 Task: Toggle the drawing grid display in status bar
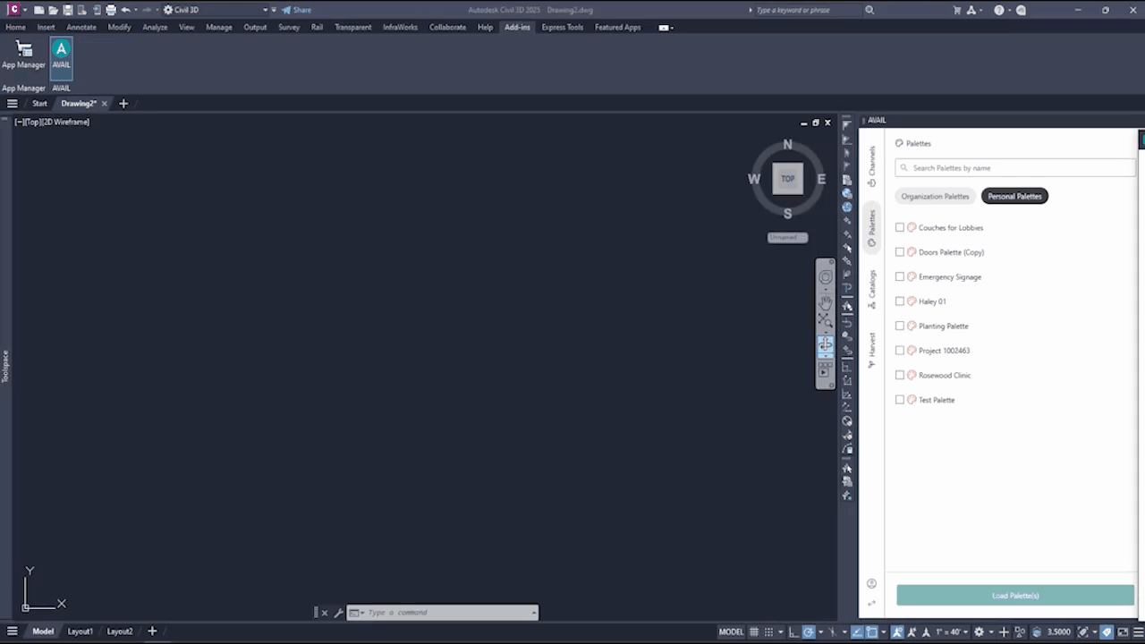point(755,631)
